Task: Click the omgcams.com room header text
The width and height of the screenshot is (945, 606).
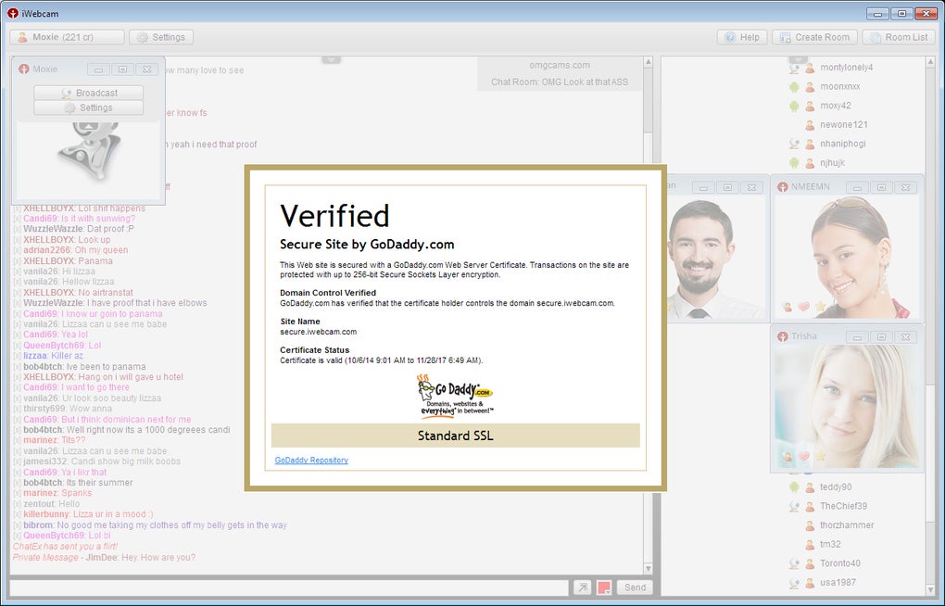Action: pos(560,65)
